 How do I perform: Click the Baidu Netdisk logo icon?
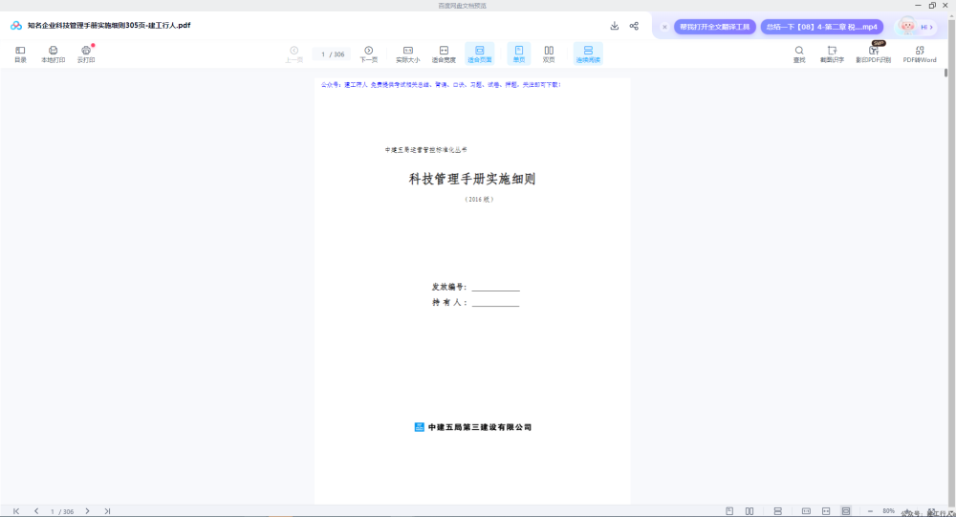pos(16,26)
